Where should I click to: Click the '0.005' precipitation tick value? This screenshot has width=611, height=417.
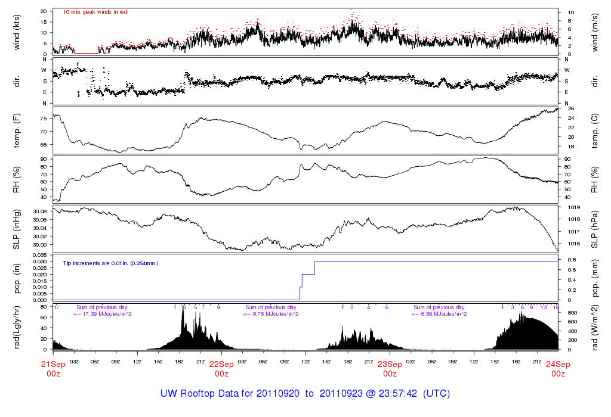pos(39,294)
